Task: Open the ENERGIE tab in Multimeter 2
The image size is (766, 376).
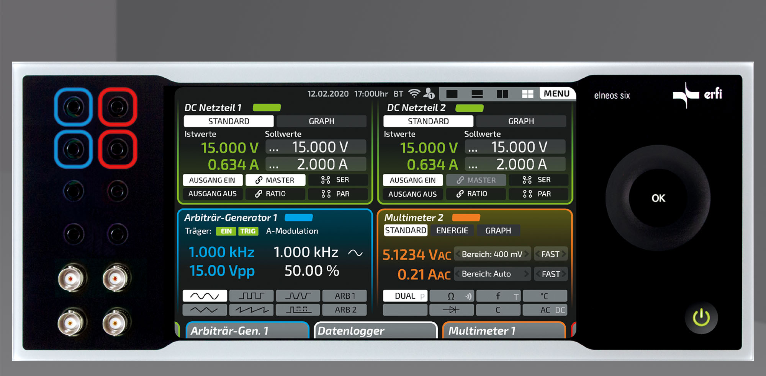Action: pos(452,230)
